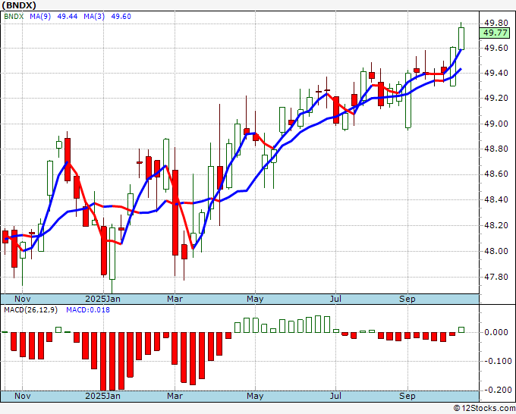Click May on the price chart date axis
Viewport: 516px width, 414px height.
tap(255, 299)
